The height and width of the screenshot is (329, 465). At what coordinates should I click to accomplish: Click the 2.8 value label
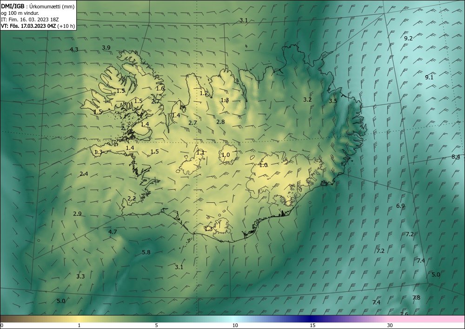[x=220, y=122]
